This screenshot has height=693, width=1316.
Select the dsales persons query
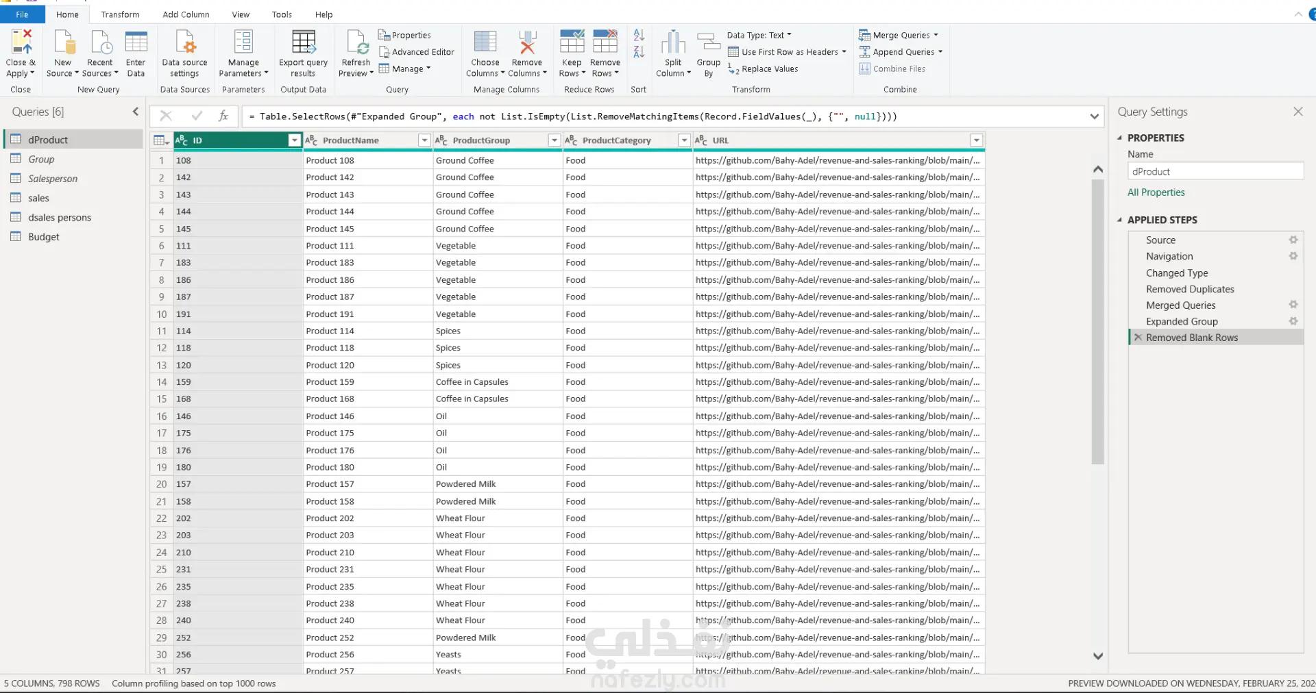click(x=73, y=218)
